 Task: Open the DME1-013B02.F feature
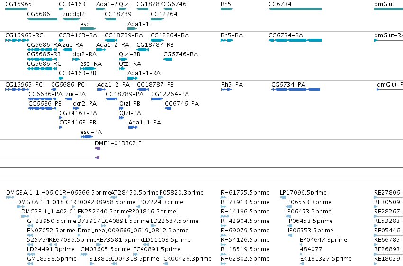[x=118, y=143]
